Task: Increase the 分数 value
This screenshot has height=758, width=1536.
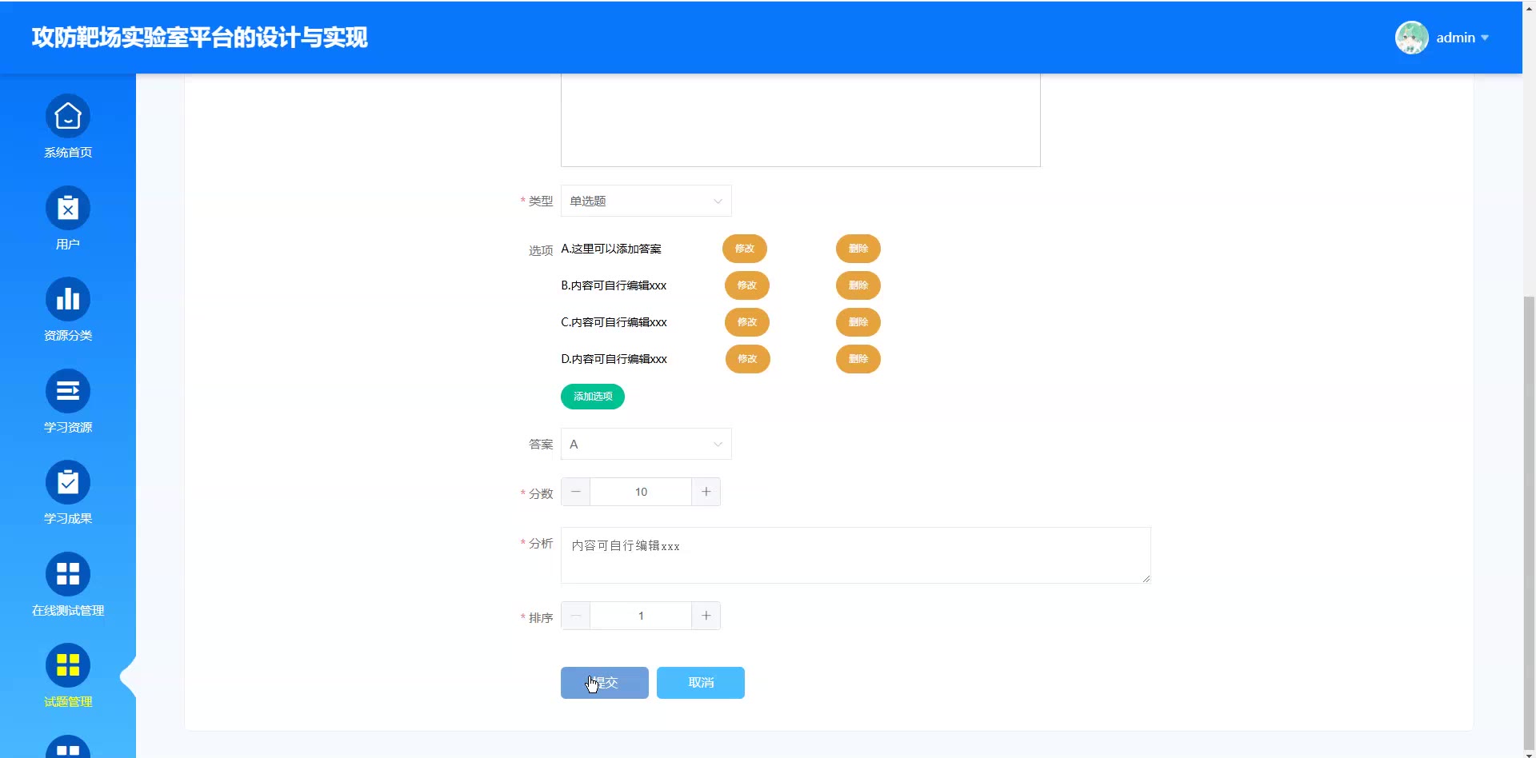Action: 706,492
